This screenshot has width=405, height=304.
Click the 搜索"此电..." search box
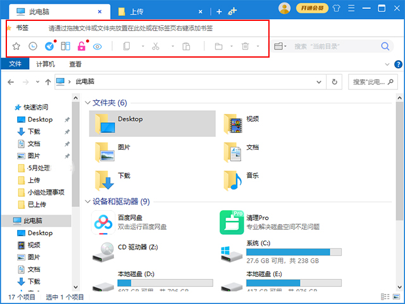coord(373,82)
